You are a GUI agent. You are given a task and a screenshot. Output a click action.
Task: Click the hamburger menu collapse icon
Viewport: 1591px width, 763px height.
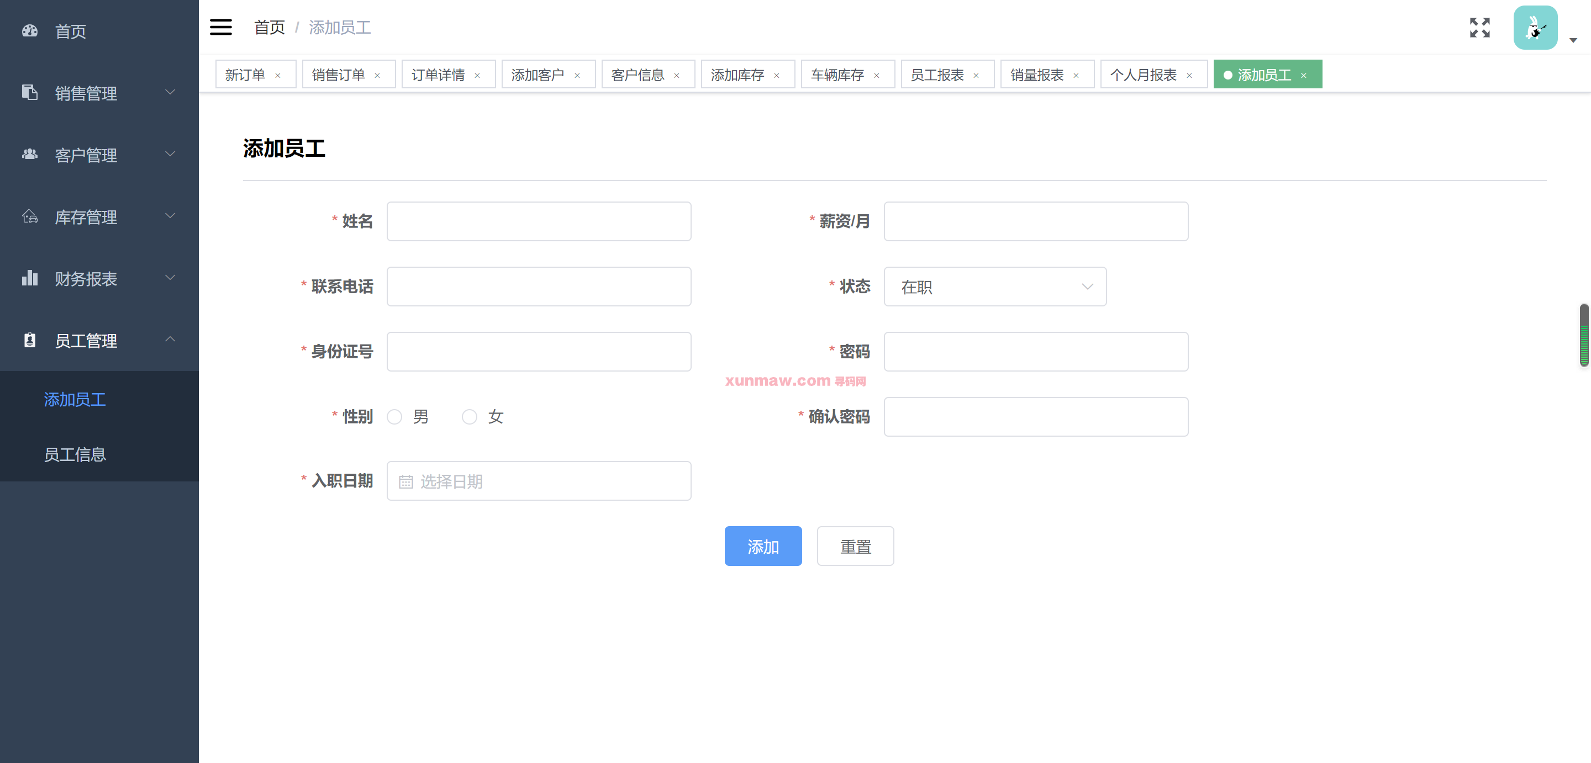coord(220,27)
